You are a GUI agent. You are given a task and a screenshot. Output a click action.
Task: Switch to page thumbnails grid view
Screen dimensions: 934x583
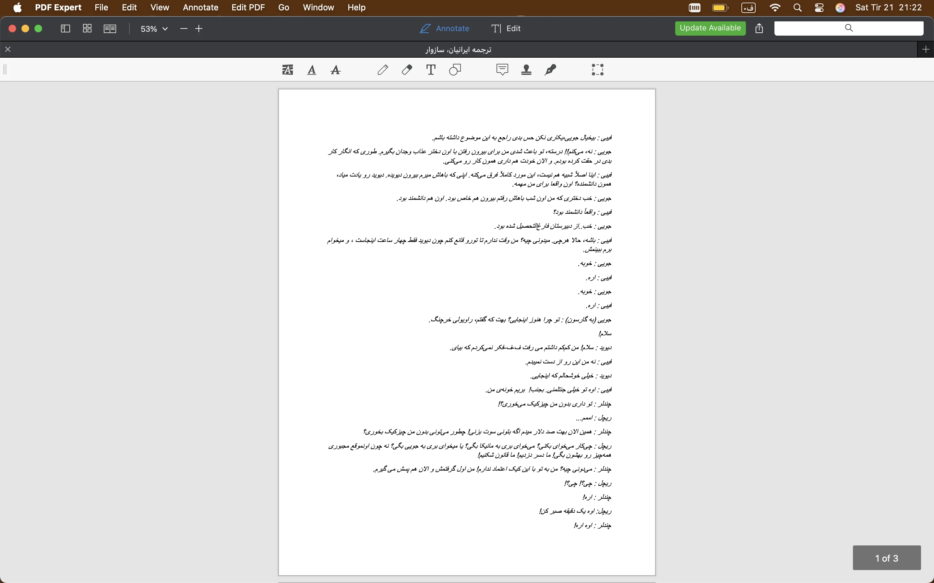pyautogui.click(x=87, y=29)
